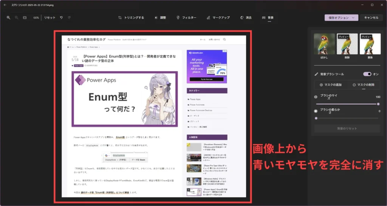Click the キャンセル button
Screen dimensions: 387x206
[371, 18]
